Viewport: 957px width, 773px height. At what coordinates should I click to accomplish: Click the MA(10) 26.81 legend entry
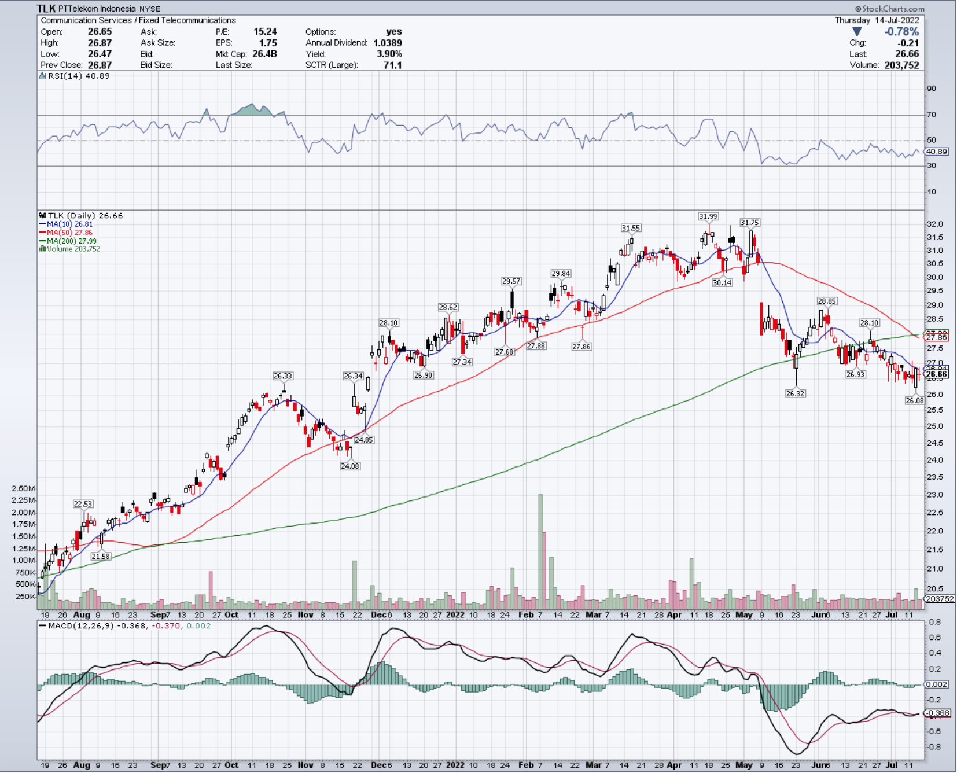(x=65, y=224)
